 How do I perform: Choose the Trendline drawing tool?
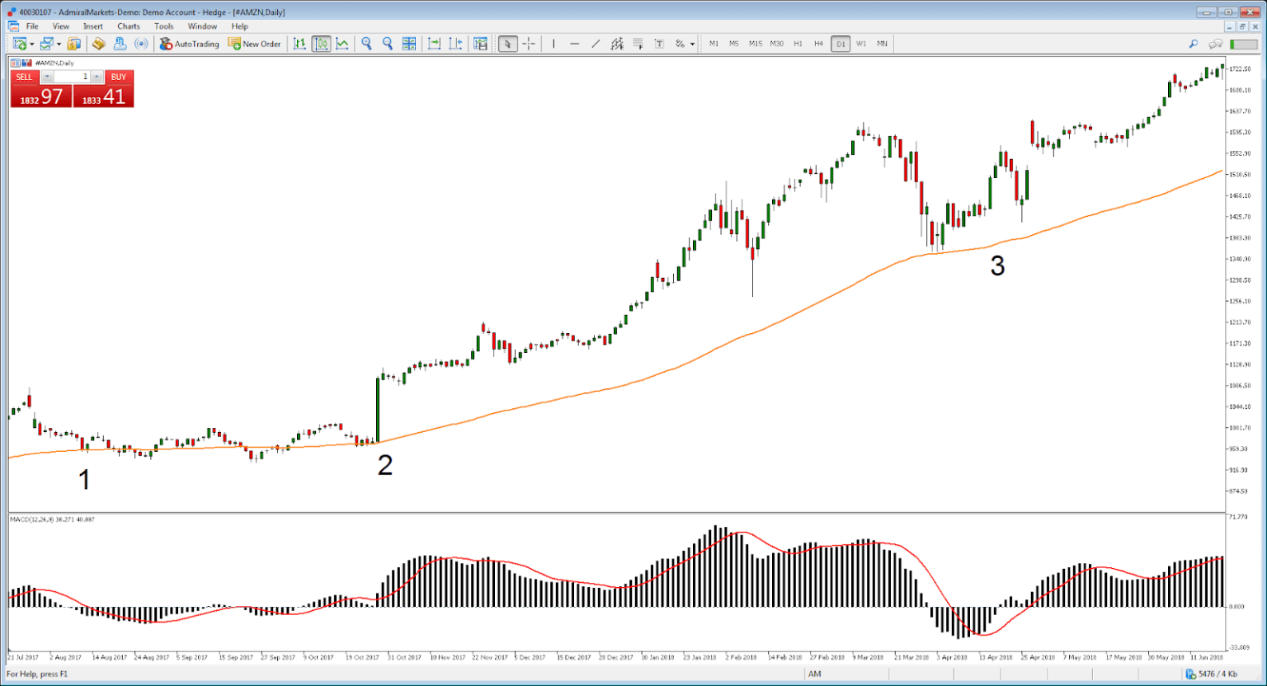pyautogui.click(x=596, y=44)
